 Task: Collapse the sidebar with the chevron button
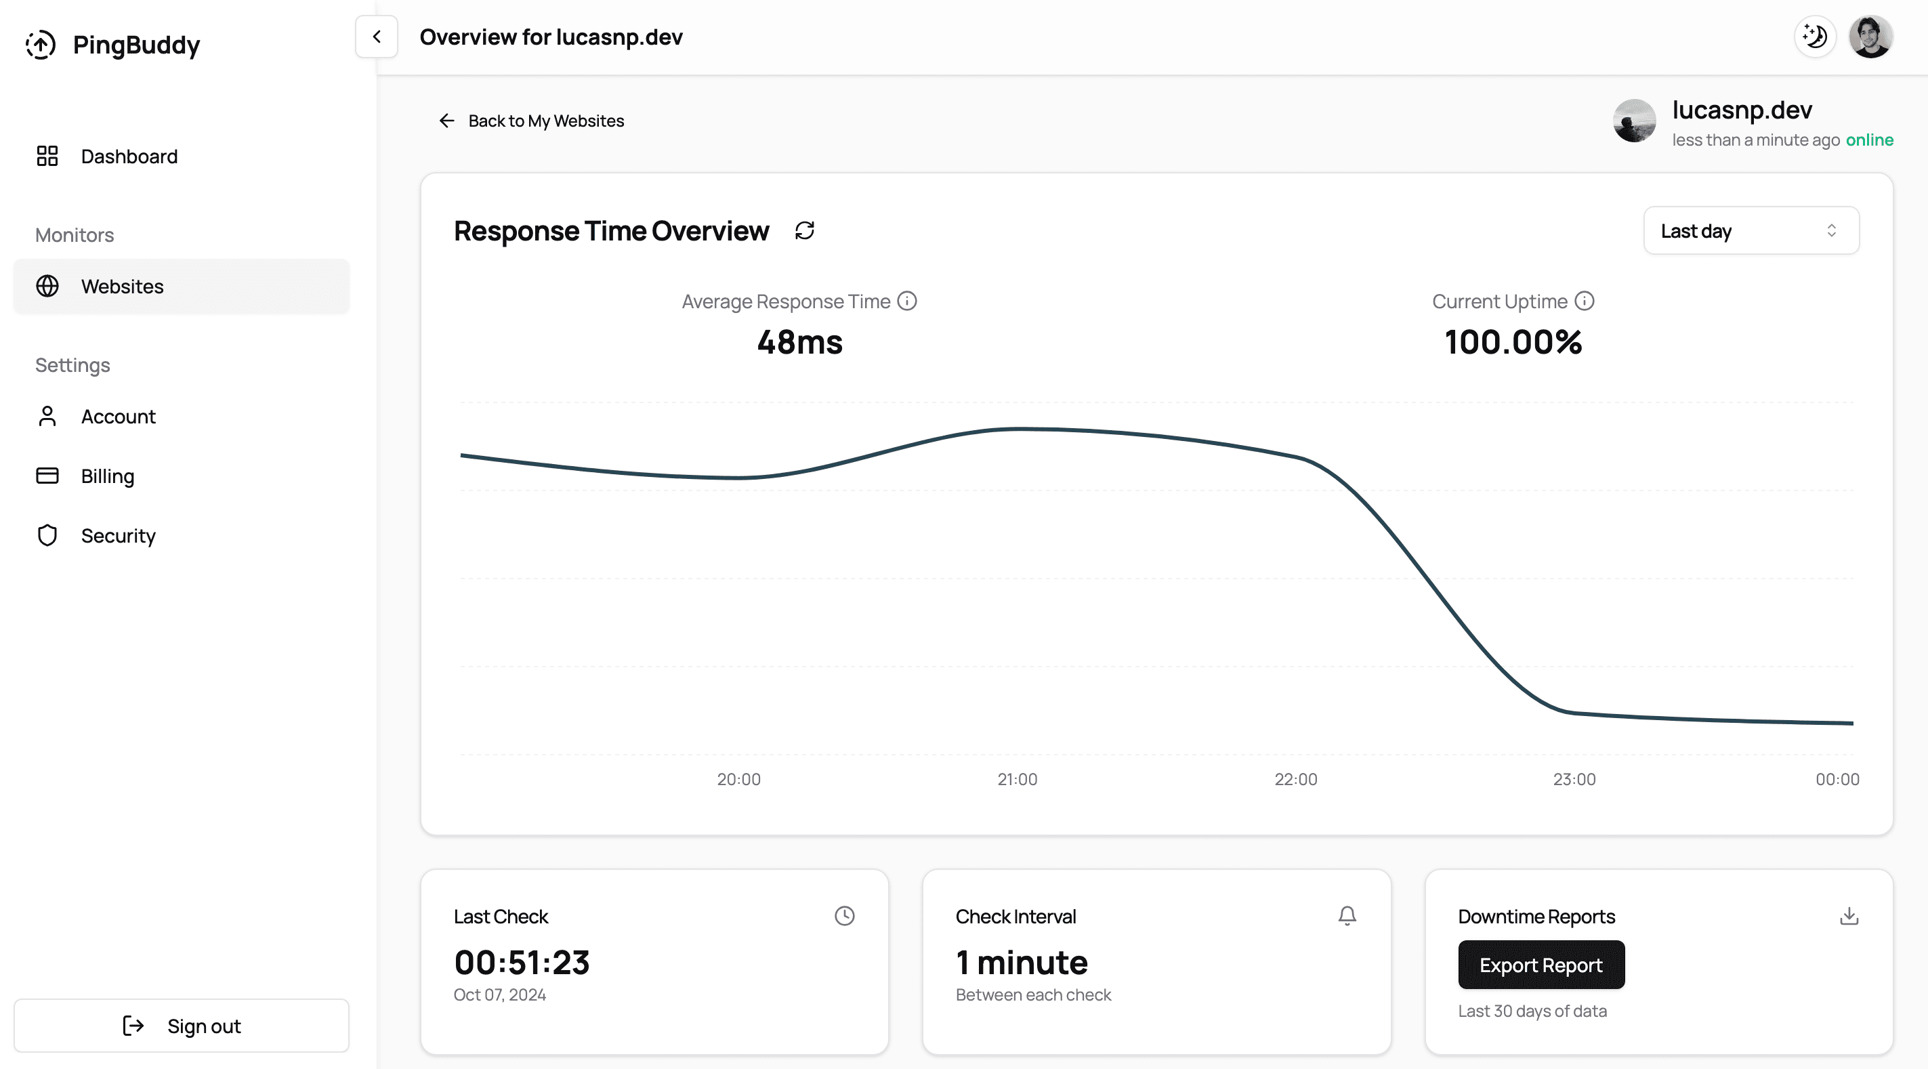coord(377,37)
